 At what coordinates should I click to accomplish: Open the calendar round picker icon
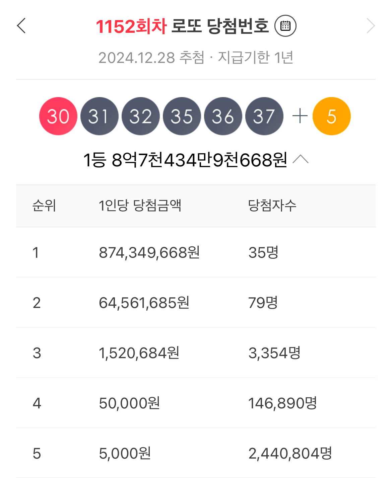coord(285,26)
